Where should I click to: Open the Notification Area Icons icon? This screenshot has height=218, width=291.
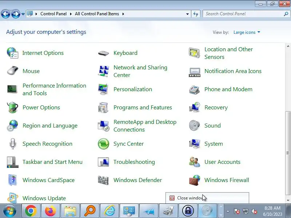point(194,72)
